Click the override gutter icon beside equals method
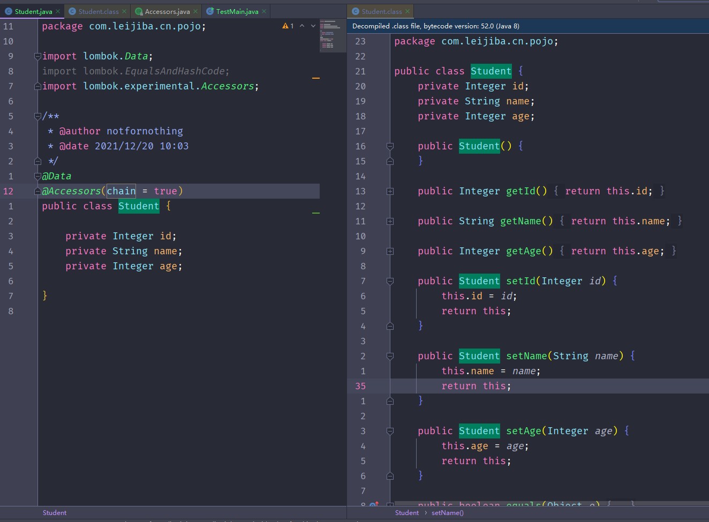The image size is (709, 522). point(374,504)
